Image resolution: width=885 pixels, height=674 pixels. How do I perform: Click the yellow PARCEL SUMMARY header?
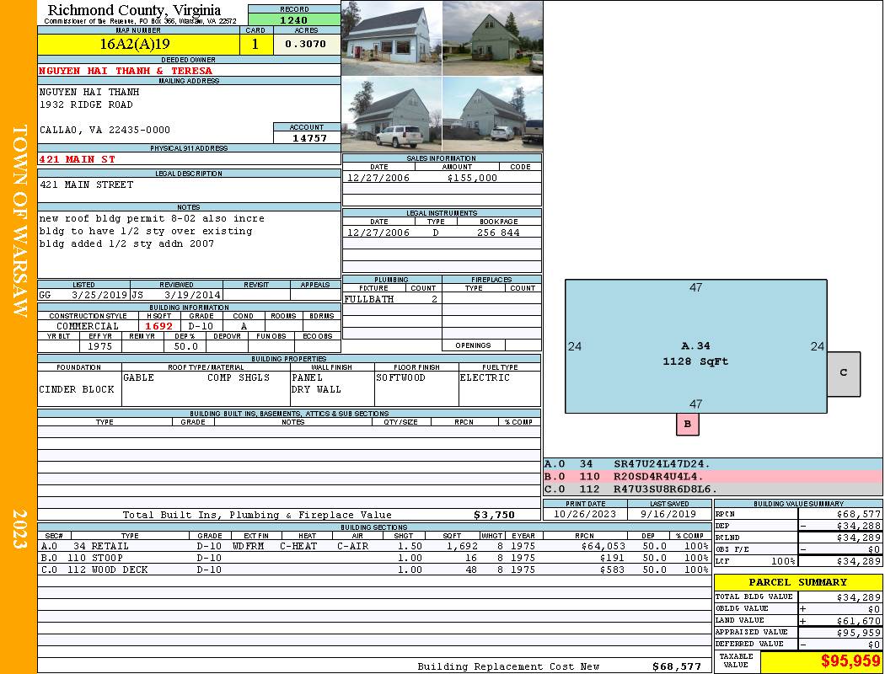pos(797,582)
